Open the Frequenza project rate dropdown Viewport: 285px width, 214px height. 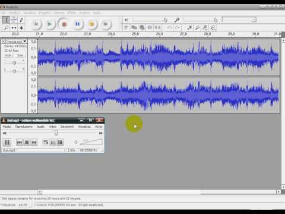24,205
